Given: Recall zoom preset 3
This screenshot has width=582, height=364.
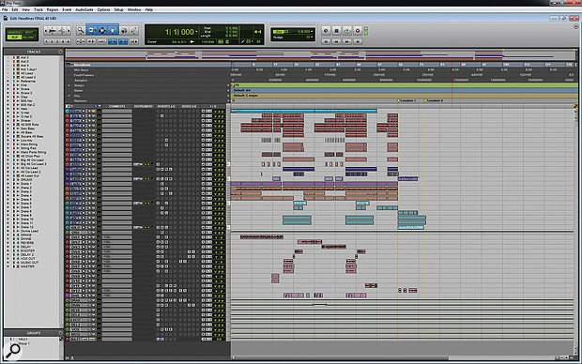Looking at the screenshot, I should (57, 41).
